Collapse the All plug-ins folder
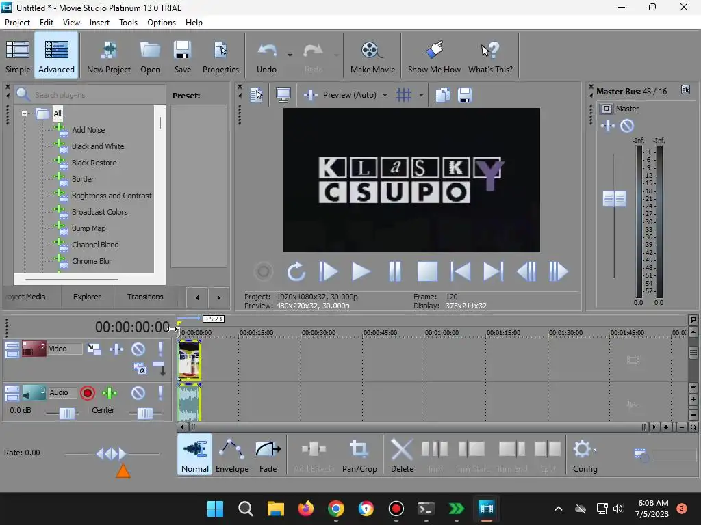Viewport: 701px width, 525px height. (x=24, y=114)
